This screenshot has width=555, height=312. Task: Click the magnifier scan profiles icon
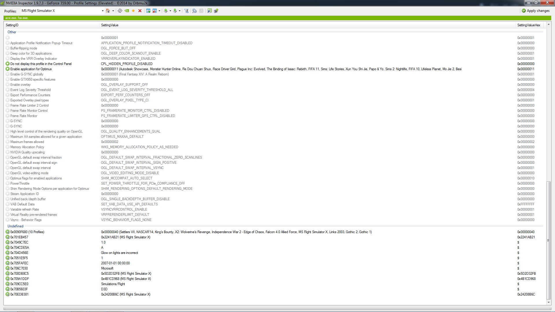(194, 11)
